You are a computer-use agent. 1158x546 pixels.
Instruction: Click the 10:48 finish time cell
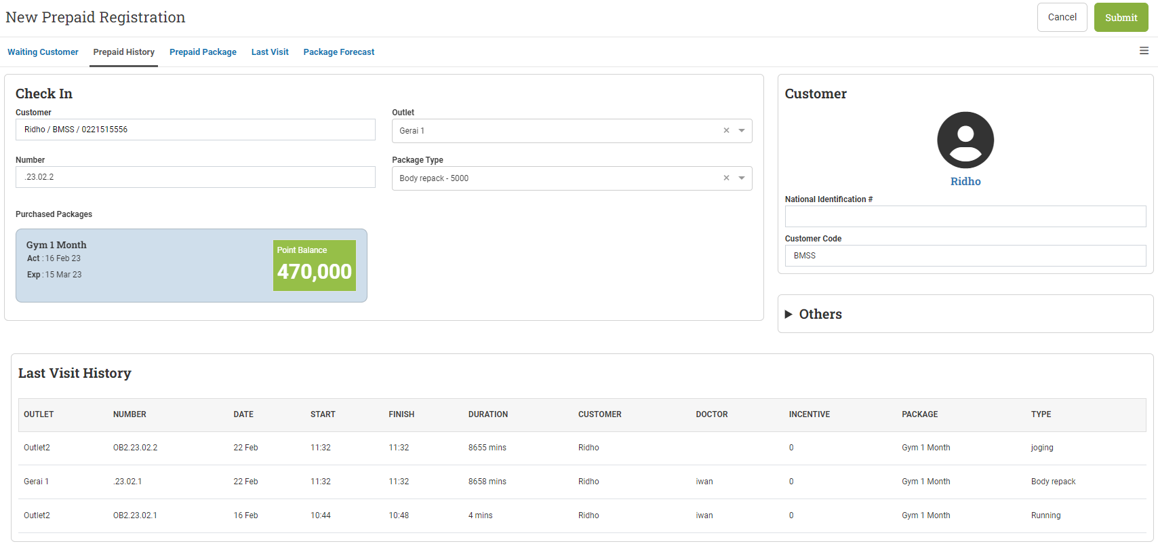click(x=399, y=515)
